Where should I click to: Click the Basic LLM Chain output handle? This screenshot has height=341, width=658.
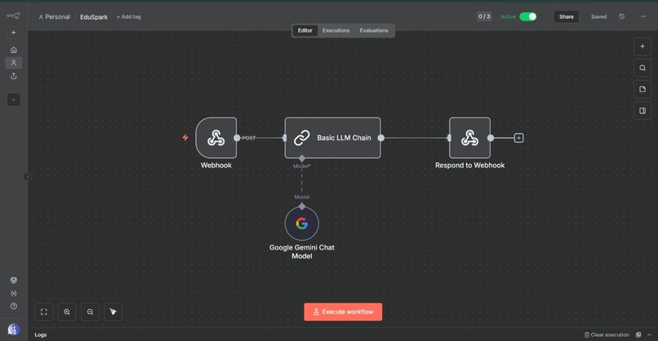point(381,138)
